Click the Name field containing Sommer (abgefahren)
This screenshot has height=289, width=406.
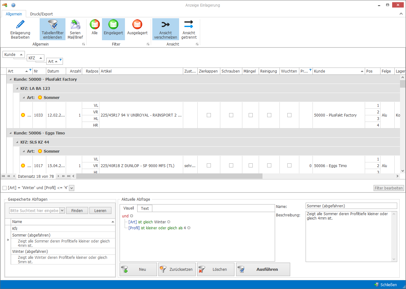[351, 206]
